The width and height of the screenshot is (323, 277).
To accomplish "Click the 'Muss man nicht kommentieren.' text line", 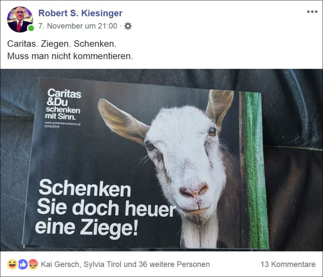I will point(70,56).
